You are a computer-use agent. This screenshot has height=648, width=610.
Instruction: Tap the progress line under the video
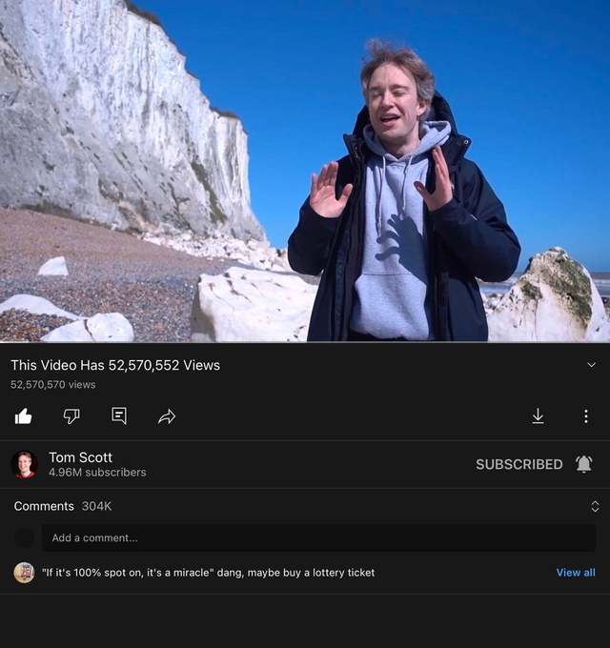(305, 343)
